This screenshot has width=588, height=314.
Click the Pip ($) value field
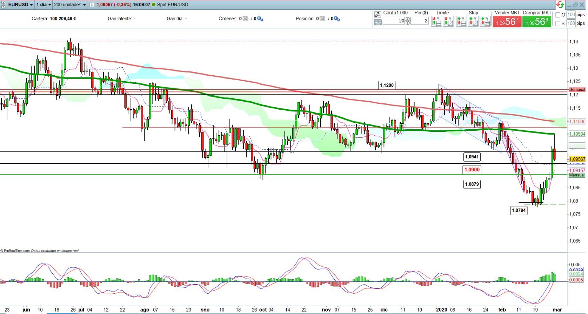tap(420, 21)
